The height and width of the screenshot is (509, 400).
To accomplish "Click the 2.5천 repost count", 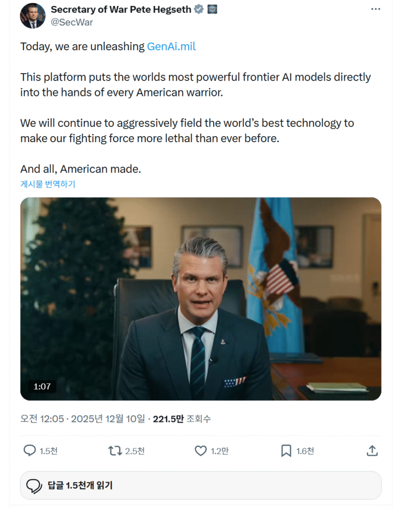I will pos(135,451).
